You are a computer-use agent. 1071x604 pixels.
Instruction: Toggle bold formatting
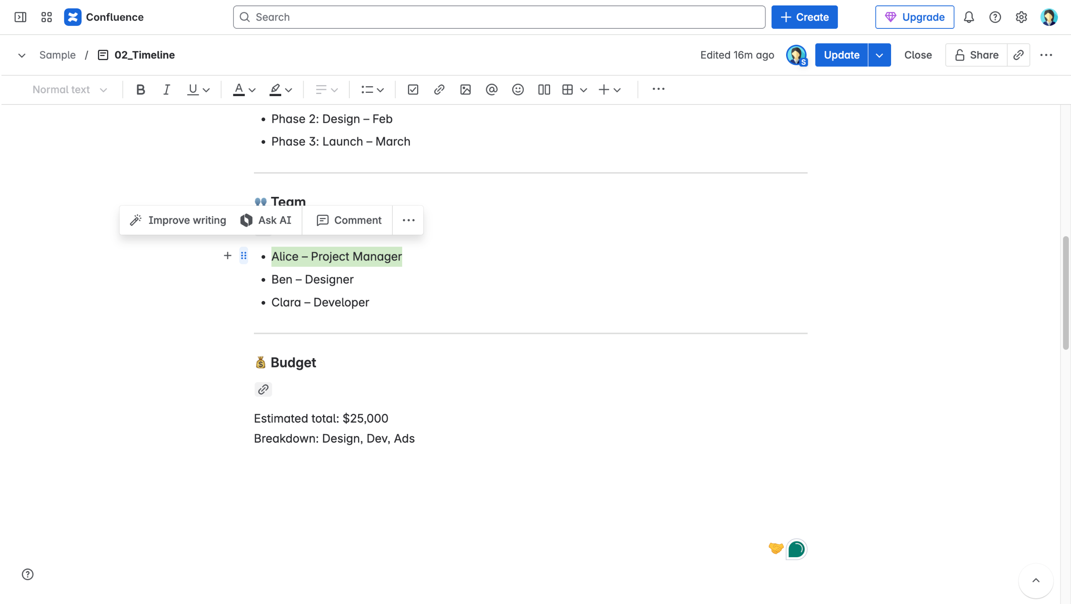click(141, 89)
